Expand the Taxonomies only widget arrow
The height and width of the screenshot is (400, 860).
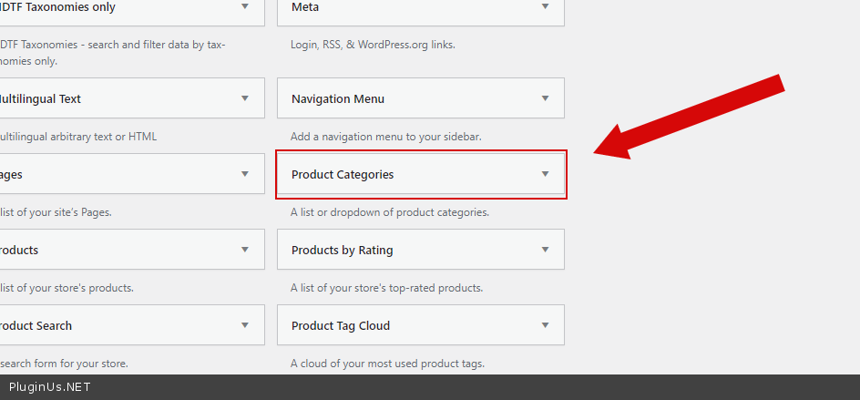[244, 6]
